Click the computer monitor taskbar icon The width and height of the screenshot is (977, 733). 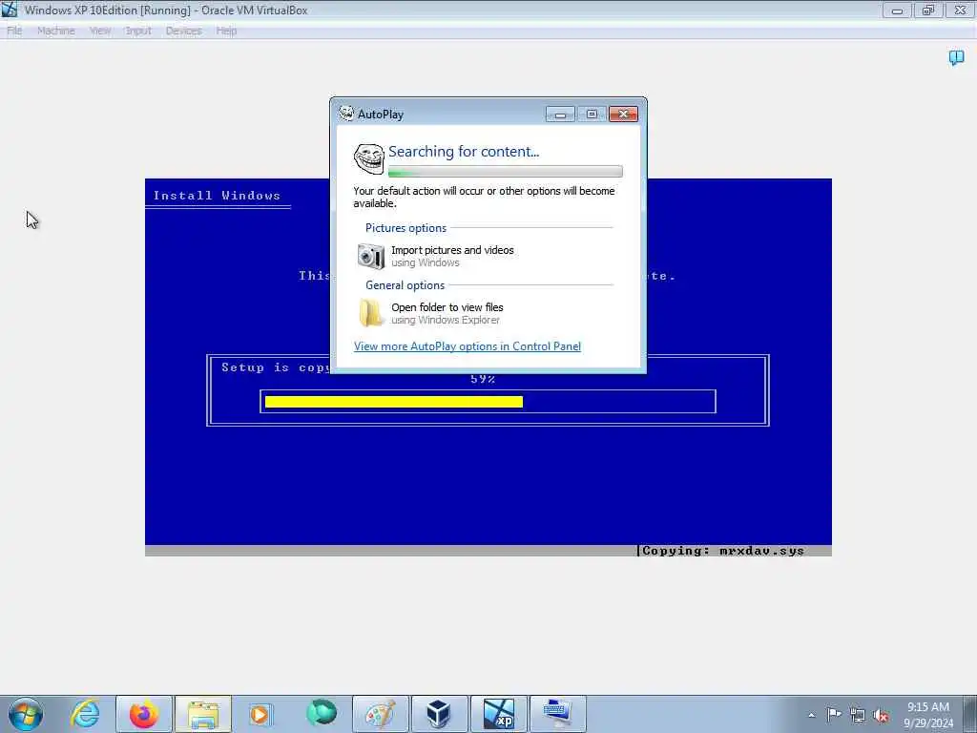(x=557, y=714)
